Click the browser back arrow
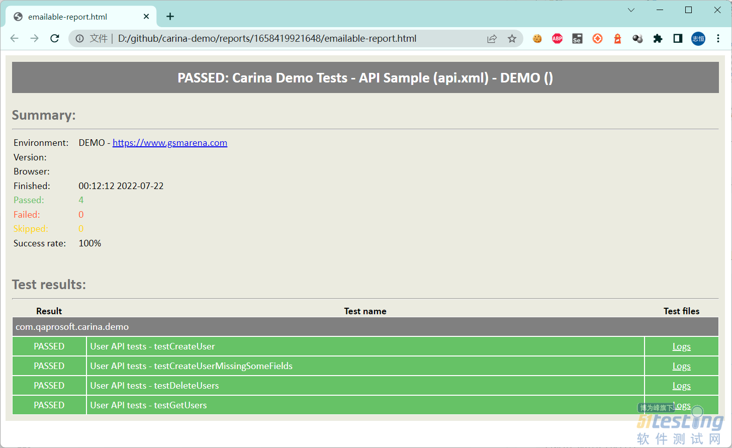Screen dimensions: 732x448 pos(14,38)
